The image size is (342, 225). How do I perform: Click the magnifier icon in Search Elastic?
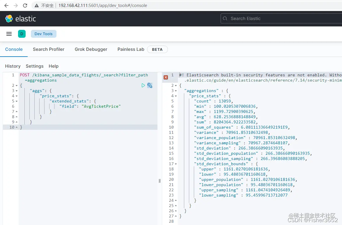(x=225, y=19)
